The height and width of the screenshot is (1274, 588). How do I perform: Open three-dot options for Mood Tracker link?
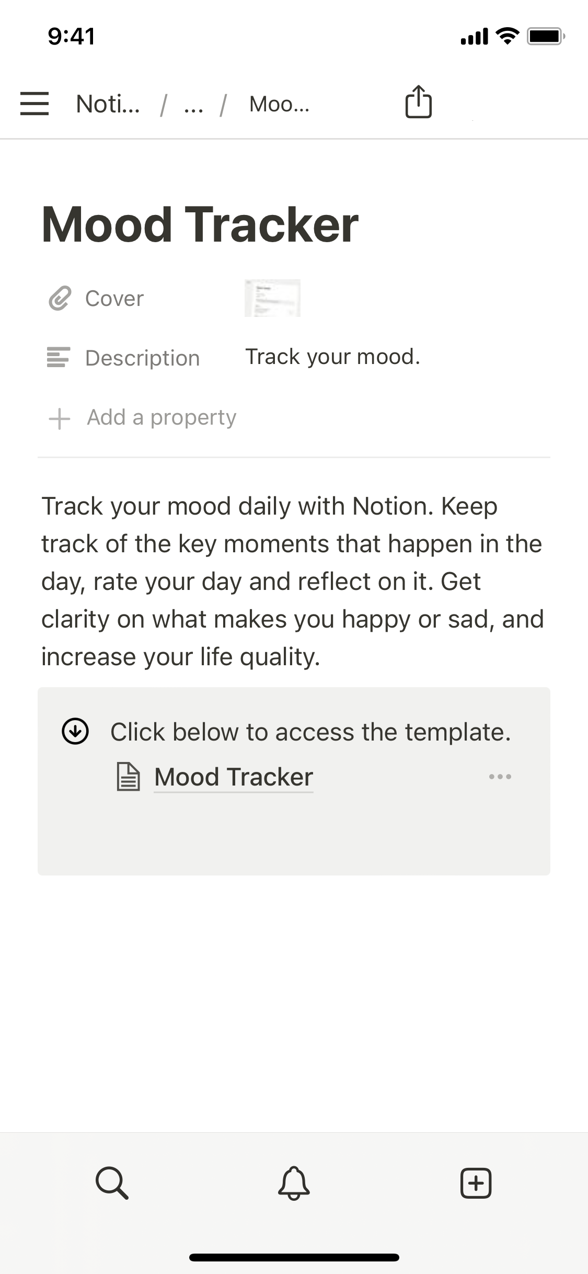500,777
